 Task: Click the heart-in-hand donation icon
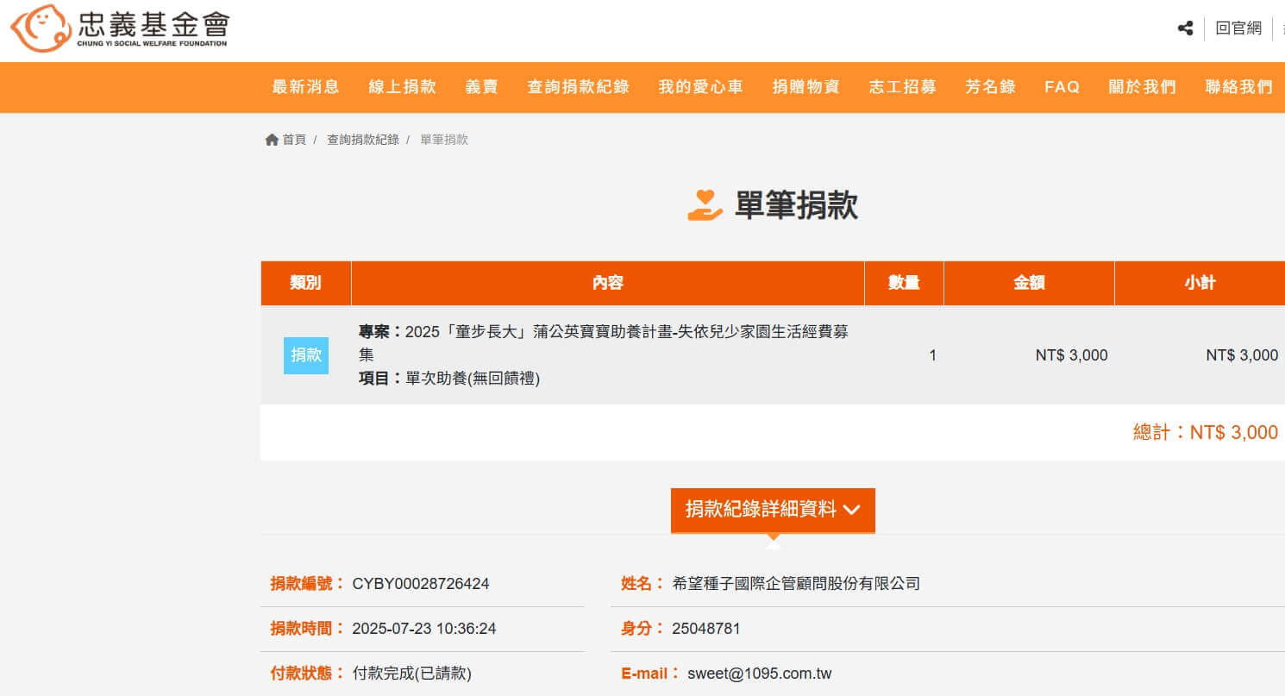pyautogui.click(x=705, y=205)
